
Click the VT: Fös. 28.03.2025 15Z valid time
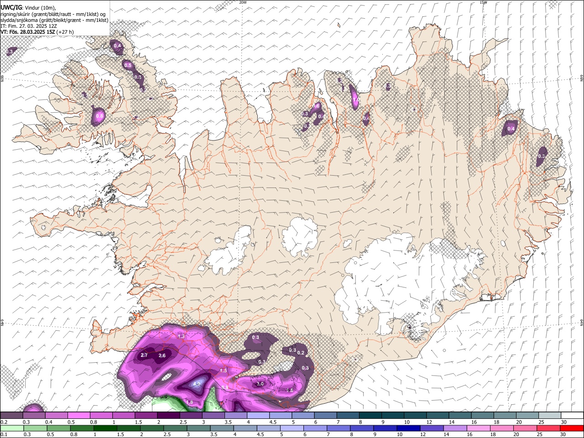pos(28,32)
